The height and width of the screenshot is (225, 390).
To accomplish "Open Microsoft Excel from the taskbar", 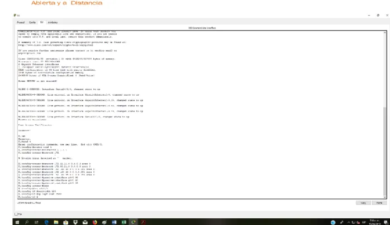I will (x=124, y=222).
